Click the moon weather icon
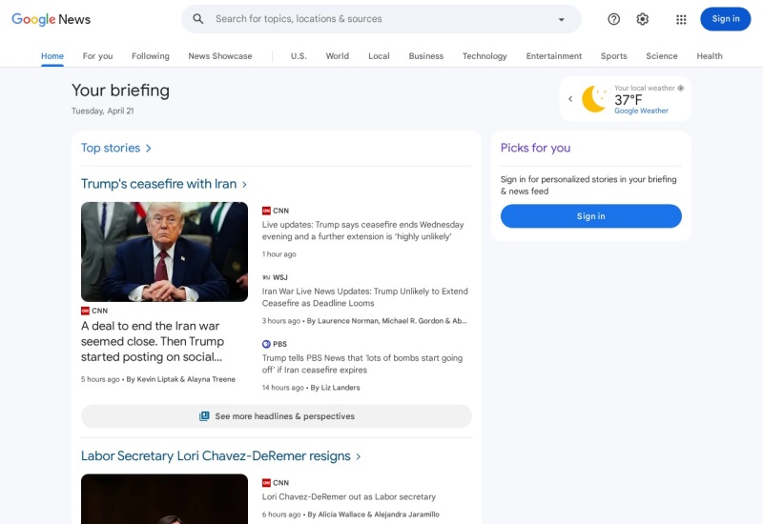This screenshot has height=524, width=763. 594,99
